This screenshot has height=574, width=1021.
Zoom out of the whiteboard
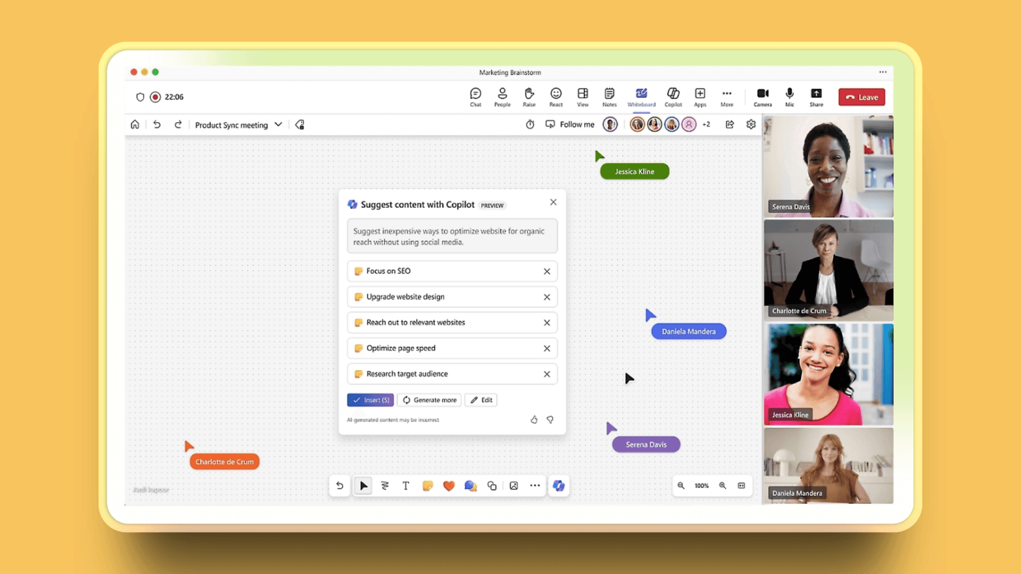(681, 486)
